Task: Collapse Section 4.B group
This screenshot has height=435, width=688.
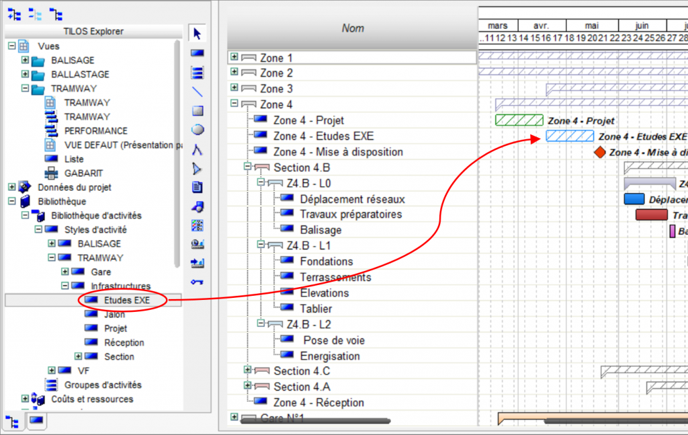Action: point(247,166)
